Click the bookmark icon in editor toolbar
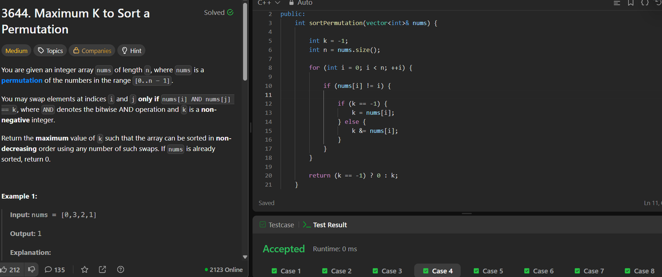This screenshot has width=662, height=277. [x=631, y=3]
